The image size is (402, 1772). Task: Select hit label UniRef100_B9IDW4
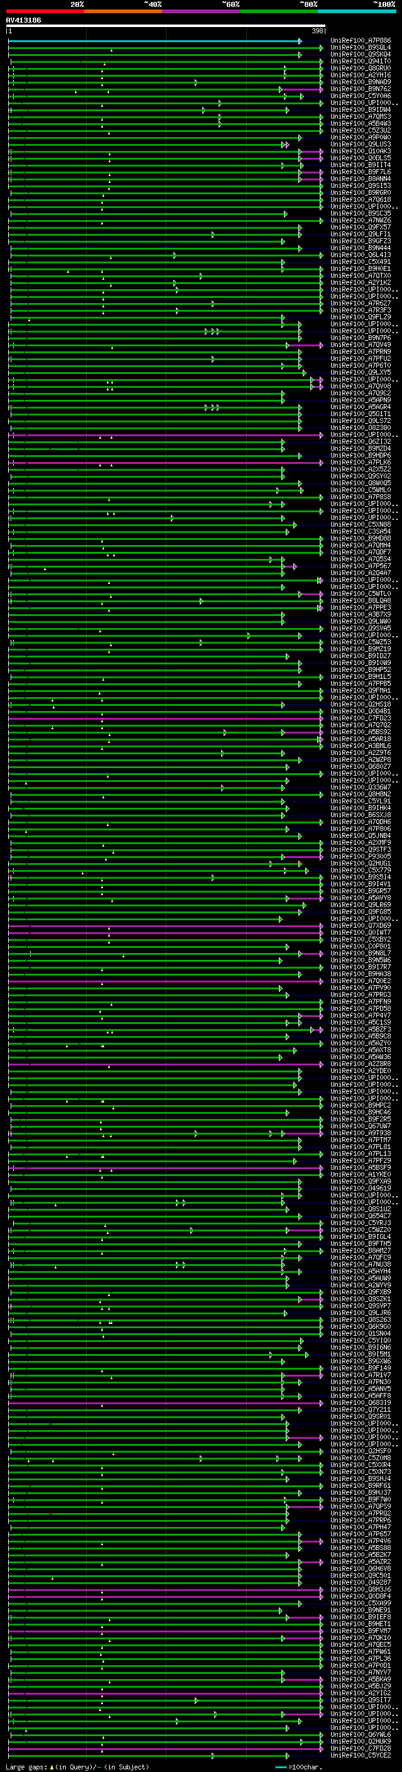(x=361, y=110)
